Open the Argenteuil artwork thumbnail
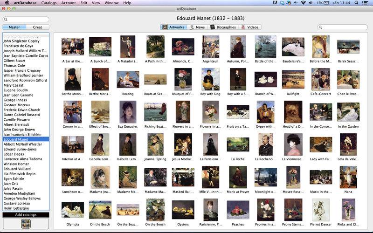373x233 pixels. click(x=211, y=47)
